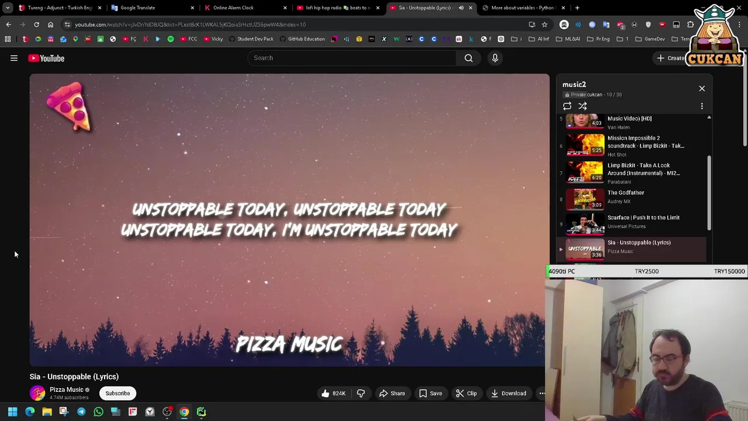The image size is (748, 421).
Task: Play Mission Impossible 2 Limp Bizkit playlist item
Action: (x=633, y=146)
